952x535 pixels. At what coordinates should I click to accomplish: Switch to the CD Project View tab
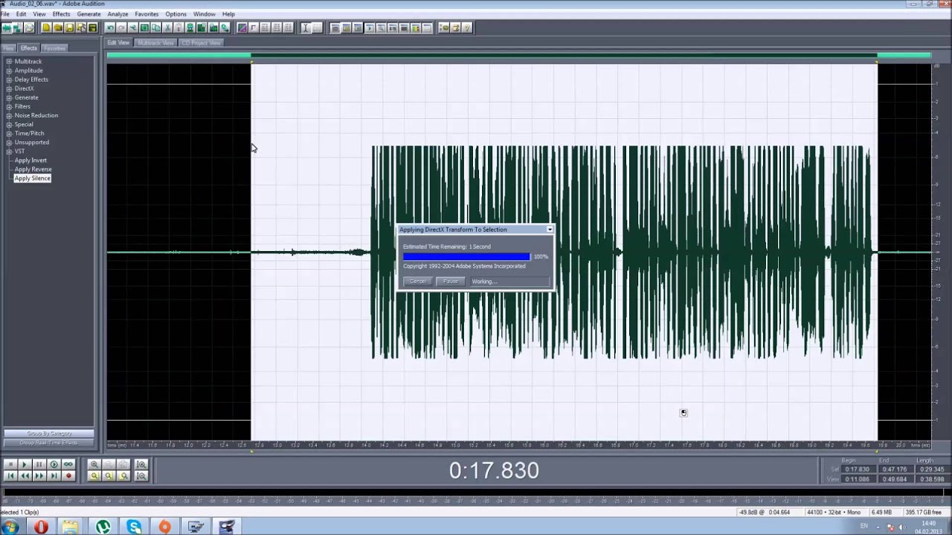(x=201, y=43)
